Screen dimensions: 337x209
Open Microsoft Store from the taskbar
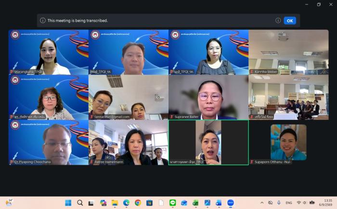coord(149,203)
